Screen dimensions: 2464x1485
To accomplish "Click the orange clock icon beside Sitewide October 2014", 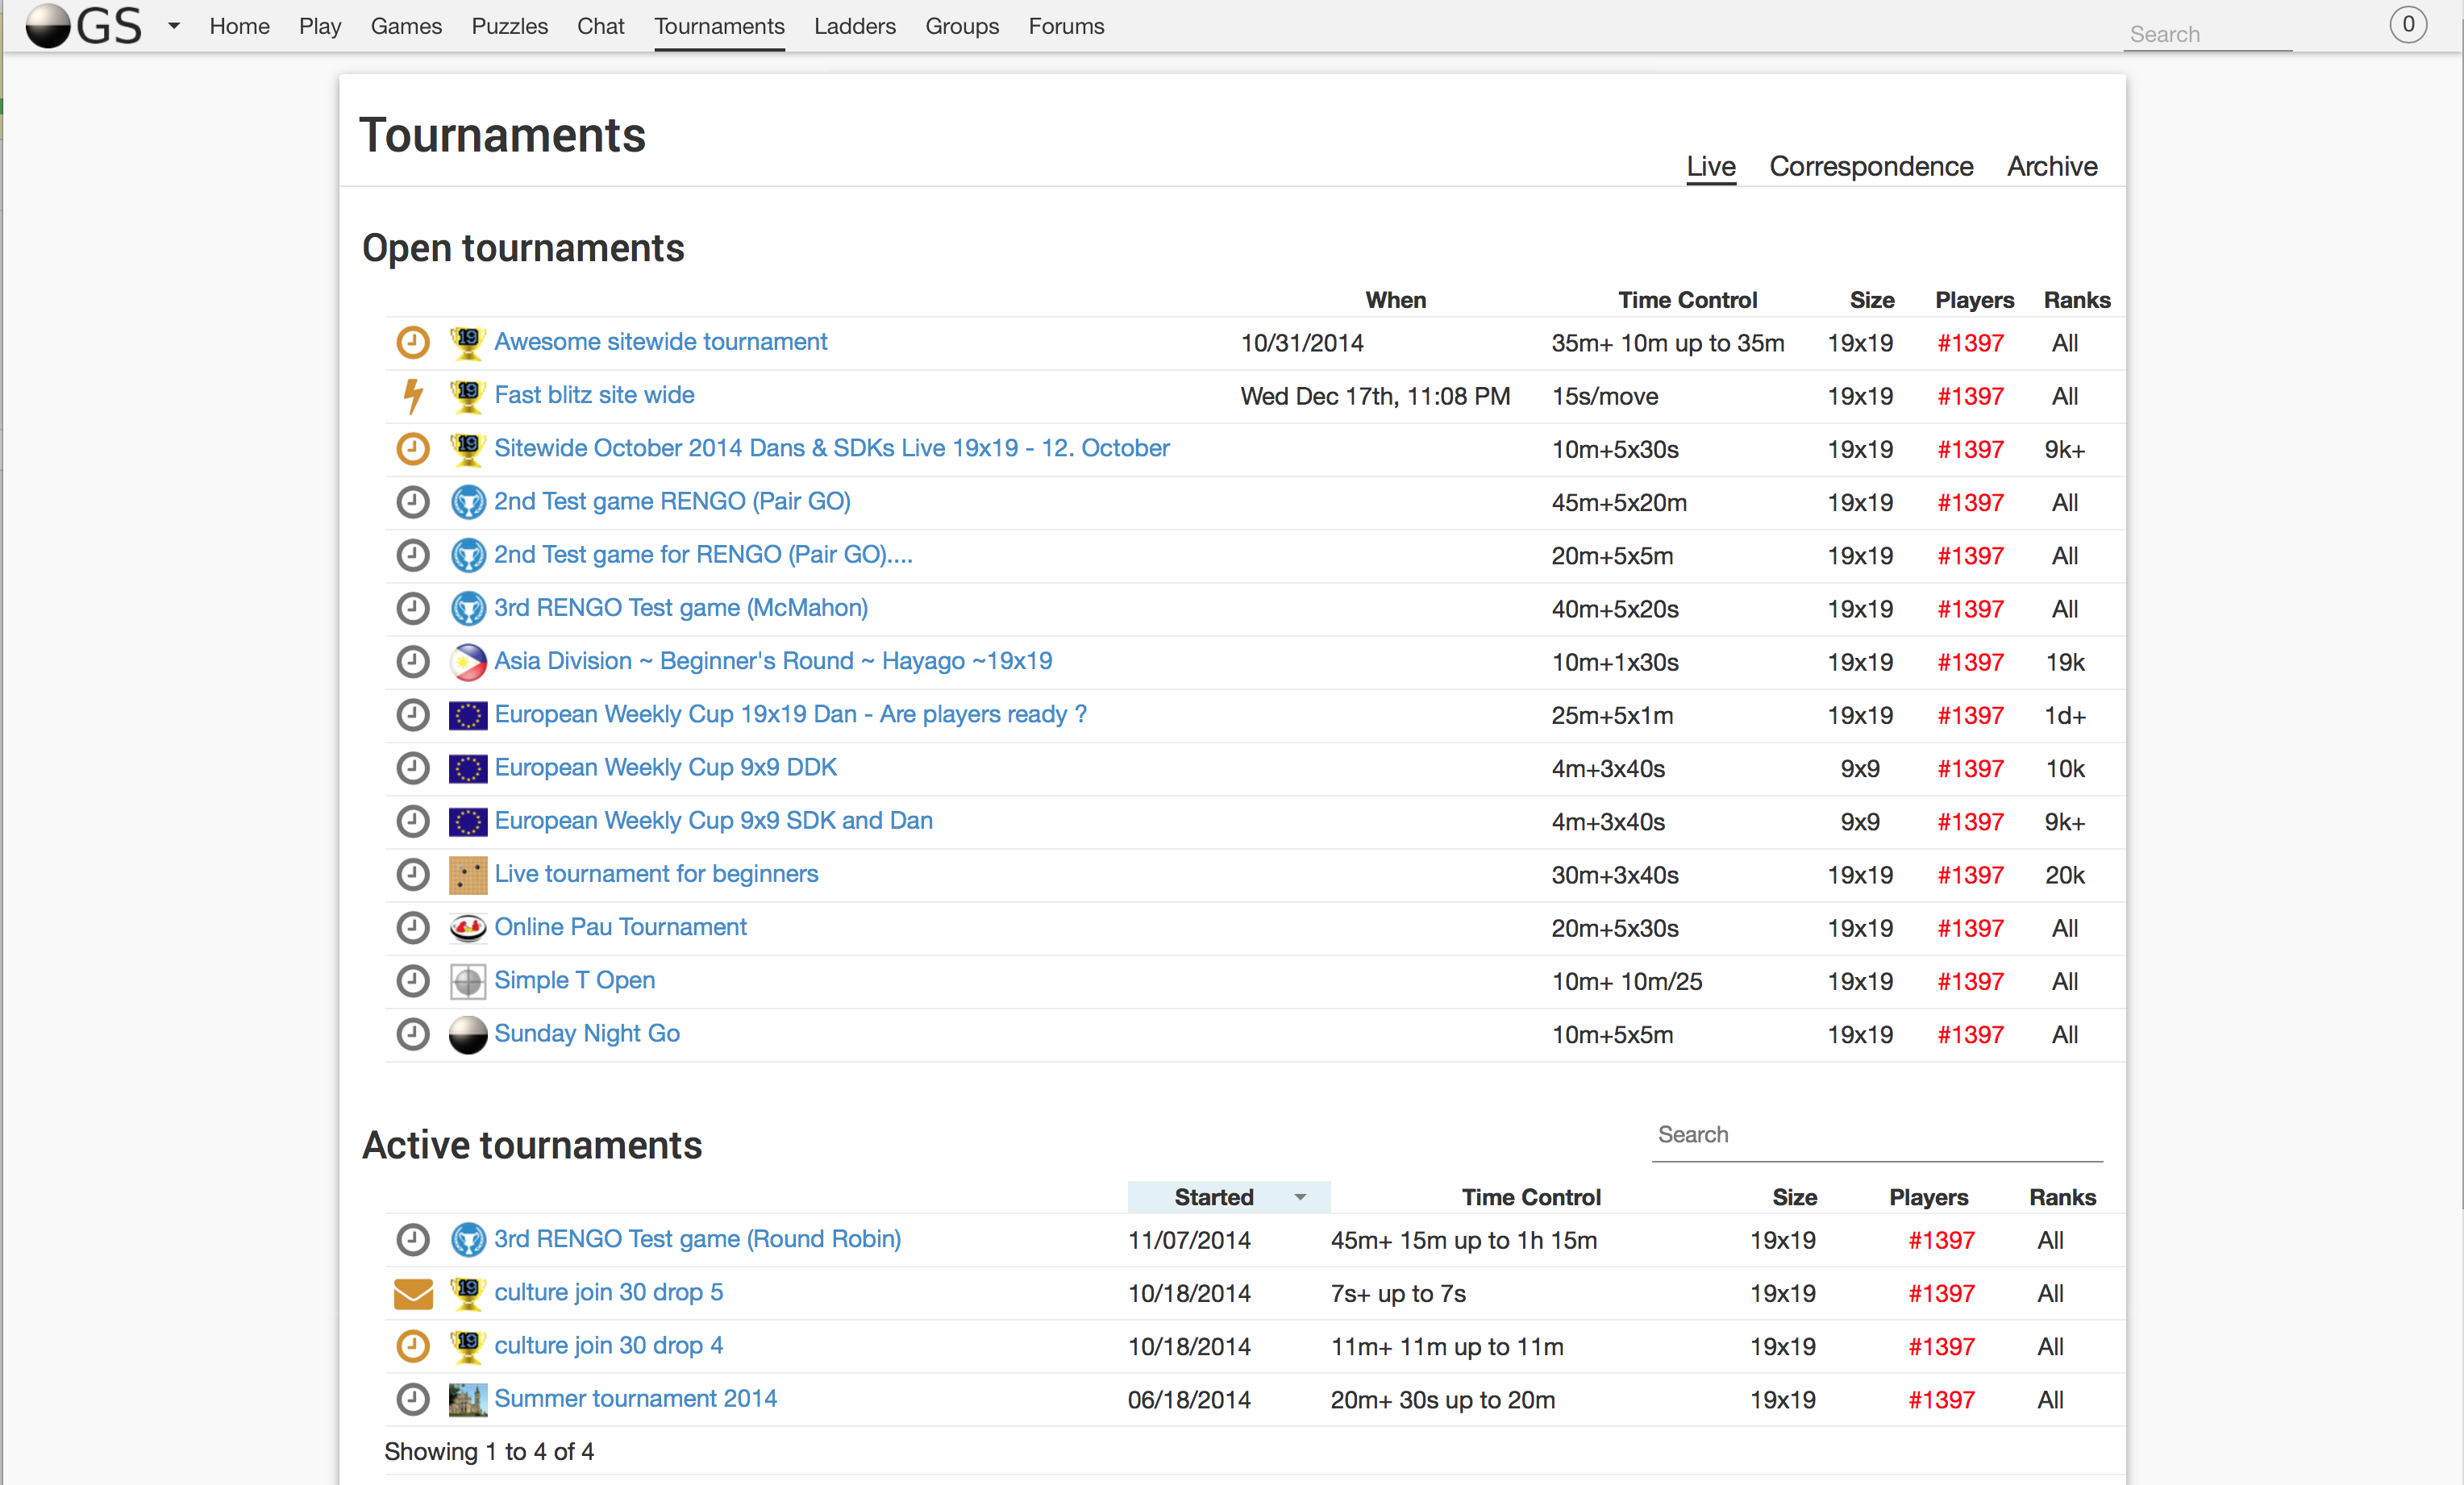I will point(412,449).
